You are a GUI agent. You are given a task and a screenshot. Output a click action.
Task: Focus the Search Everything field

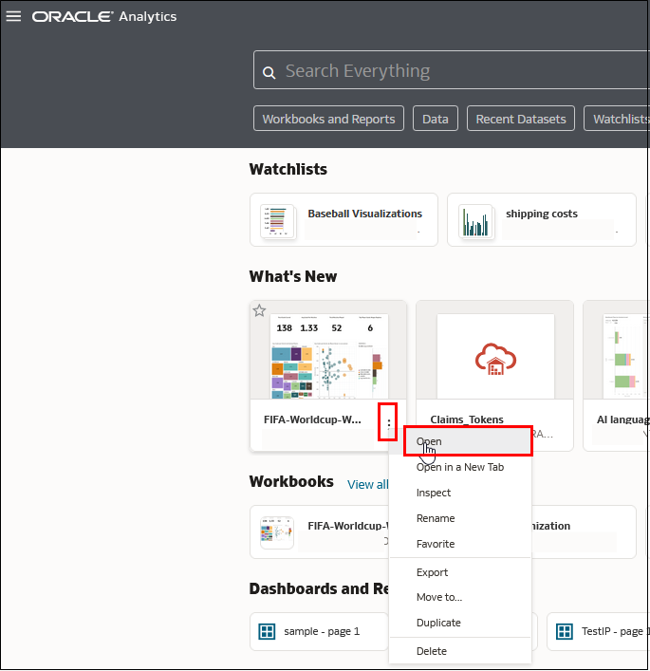tap(452, 70)
